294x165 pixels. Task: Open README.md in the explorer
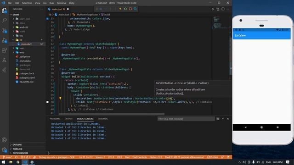[x=26, y=82]
